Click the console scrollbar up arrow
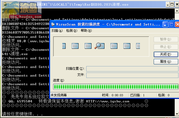 pyautogui.click(x=177, y=11)
